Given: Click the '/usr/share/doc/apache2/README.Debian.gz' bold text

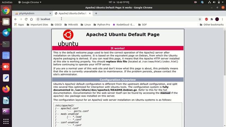Looking at the screenshot, I should click(x=106, y=90).
